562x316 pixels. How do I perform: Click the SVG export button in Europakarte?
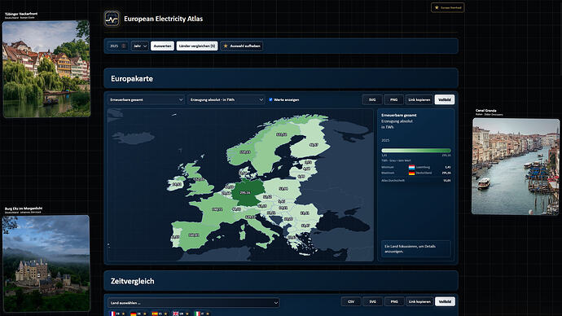[x=372, y=99]
